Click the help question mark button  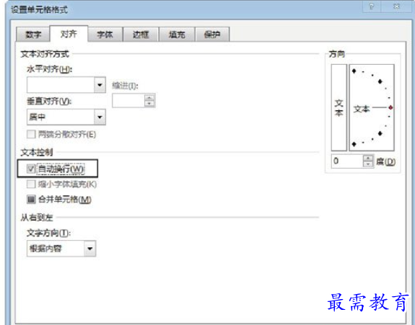click(x=372, y=6)
